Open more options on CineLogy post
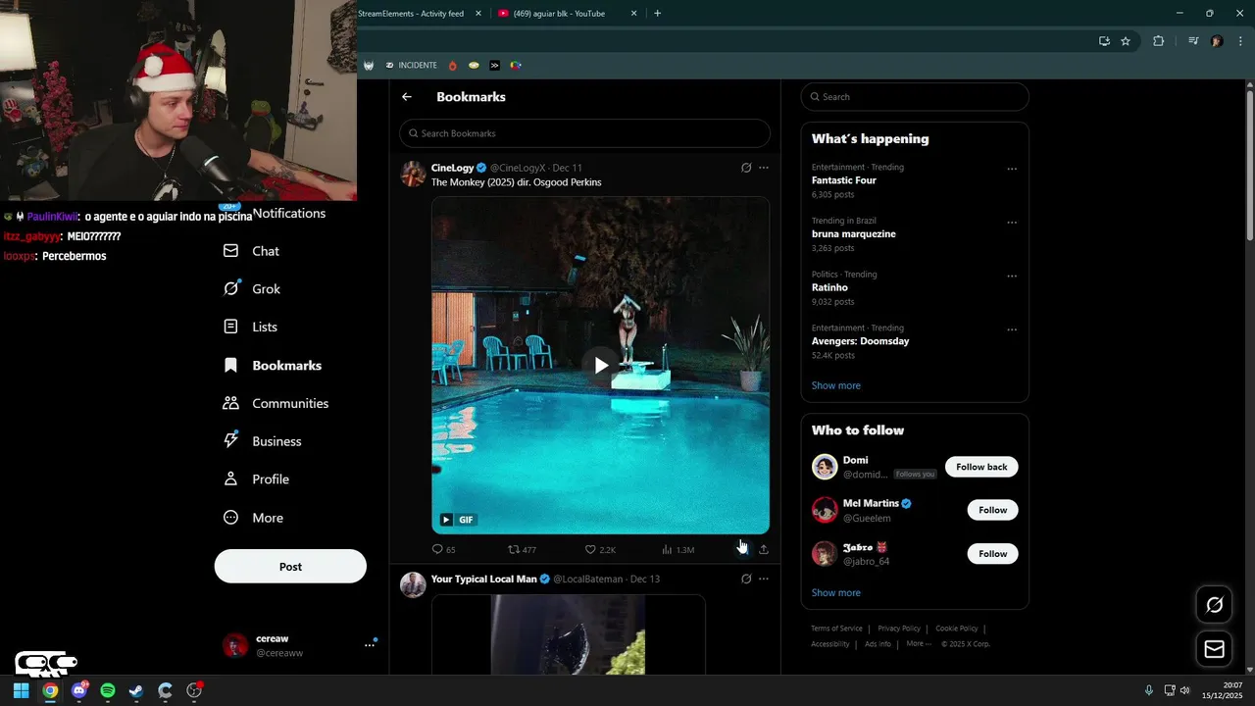This screenshot has width=1255, height=706. [764, 168]
